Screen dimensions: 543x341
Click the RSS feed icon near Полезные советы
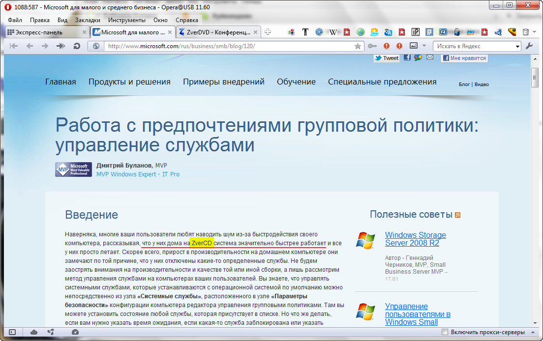coord(458,215)
